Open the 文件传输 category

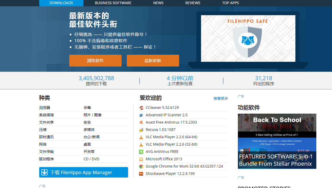point(47,152)
